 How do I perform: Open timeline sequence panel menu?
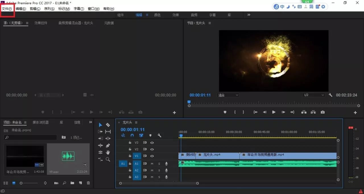point(136,123)
